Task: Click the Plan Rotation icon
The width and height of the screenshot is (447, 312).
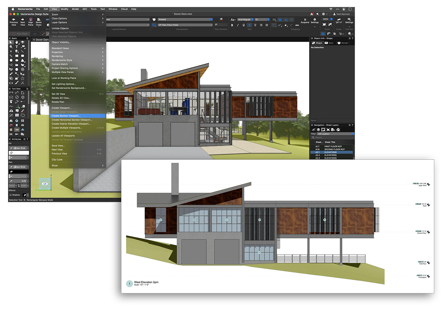Action: click(221, 19)
